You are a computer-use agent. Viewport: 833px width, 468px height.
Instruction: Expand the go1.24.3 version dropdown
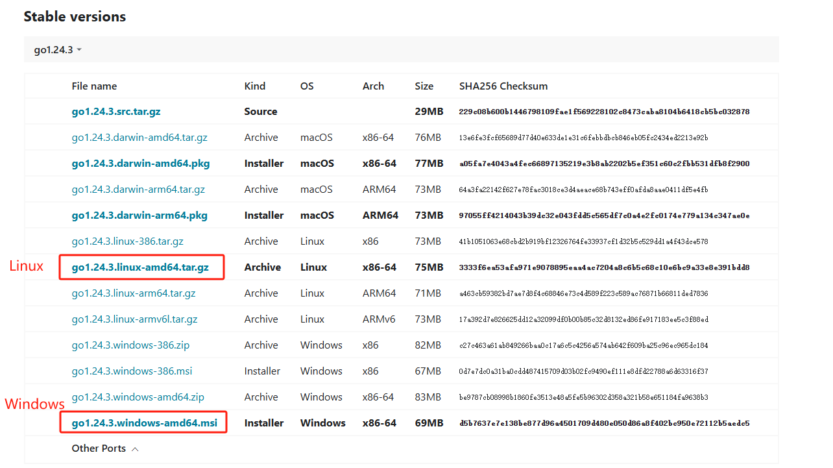[x=58, y=50]
